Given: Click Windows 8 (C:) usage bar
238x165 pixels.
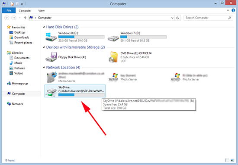Looking at the screenshot, I should 81,37.
